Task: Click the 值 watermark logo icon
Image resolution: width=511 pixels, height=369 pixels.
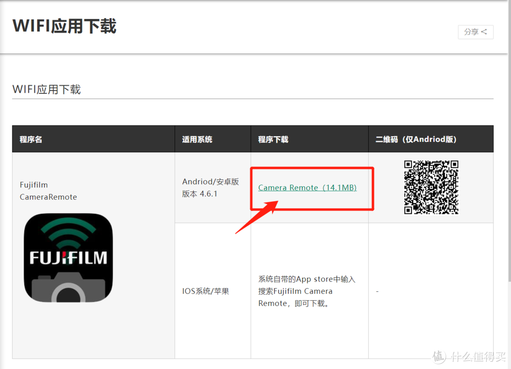Action: click(440, 357)
